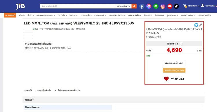Click the broken main product image
Screen dimensions: 217x112
[x=59, y=29]
